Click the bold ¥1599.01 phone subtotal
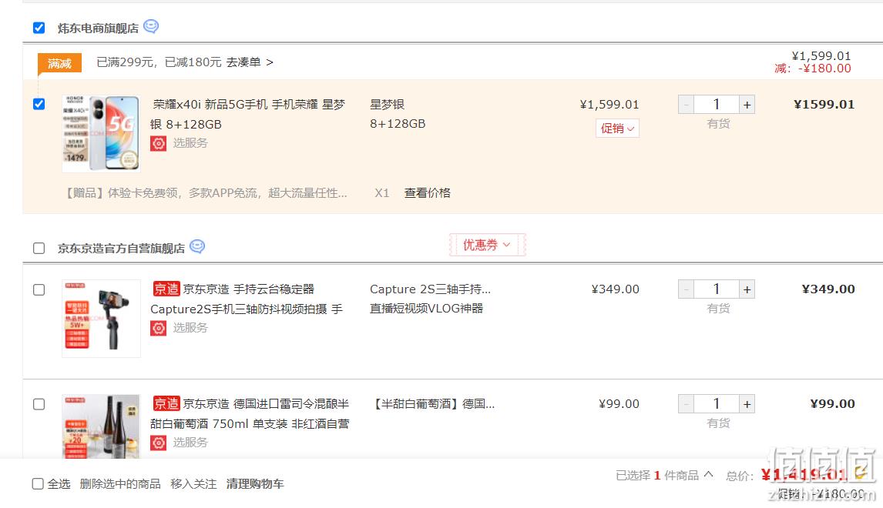Image resolution: width=883 pixels, height=508 pixels. 824,105
